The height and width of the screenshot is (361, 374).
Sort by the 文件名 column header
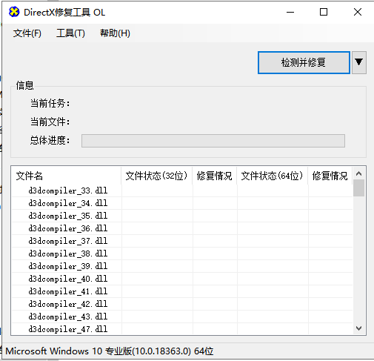click(x=67, y=176)
